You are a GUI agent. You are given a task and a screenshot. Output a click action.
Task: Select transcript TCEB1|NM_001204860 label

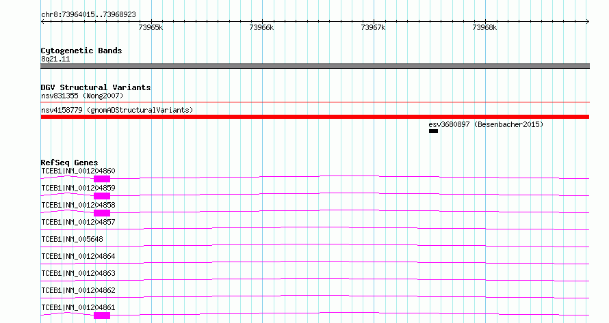click(x=78, y=171)
